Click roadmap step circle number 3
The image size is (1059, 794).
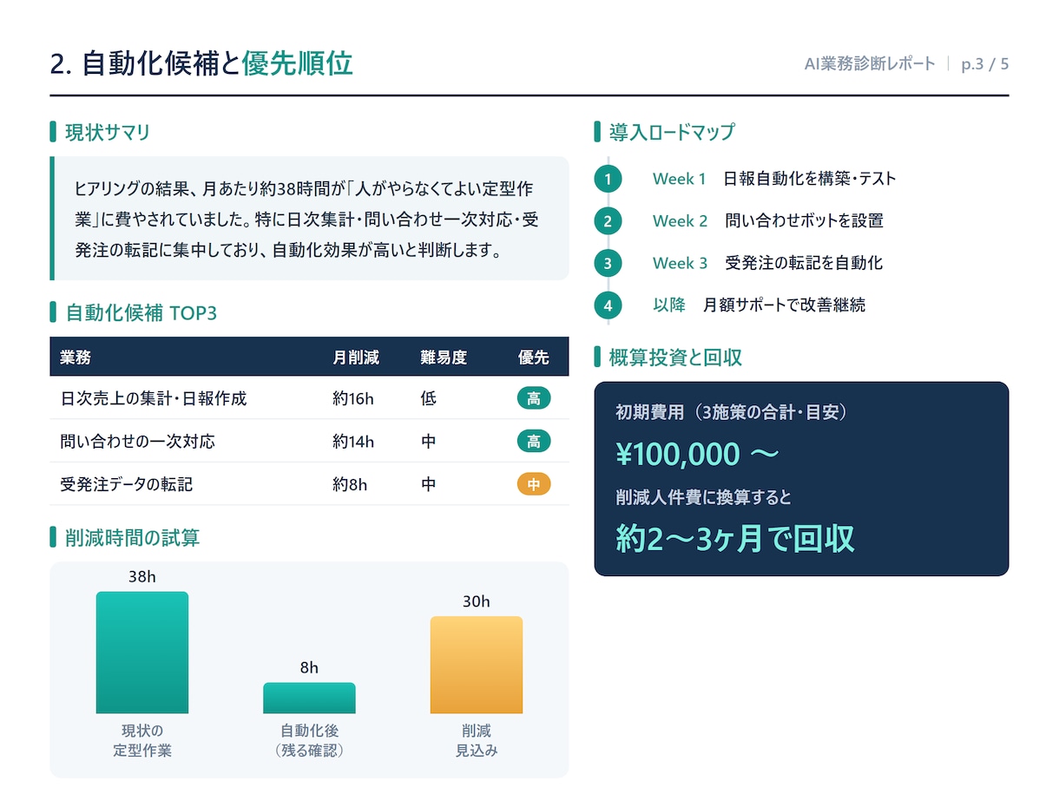click(608, 263)
